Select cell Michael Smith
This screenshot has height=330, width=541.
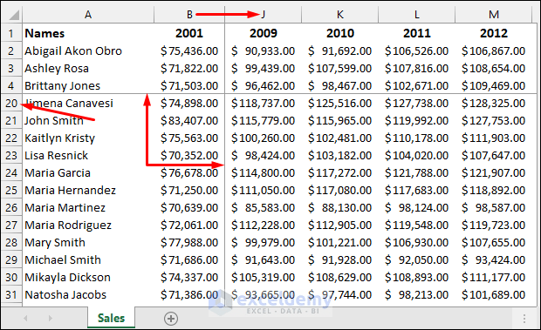click(88, 259)
